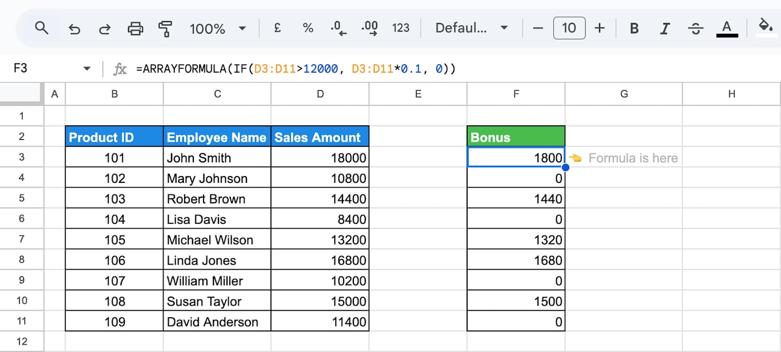Select column D header
781x352 pixels.
coord(320,94)
